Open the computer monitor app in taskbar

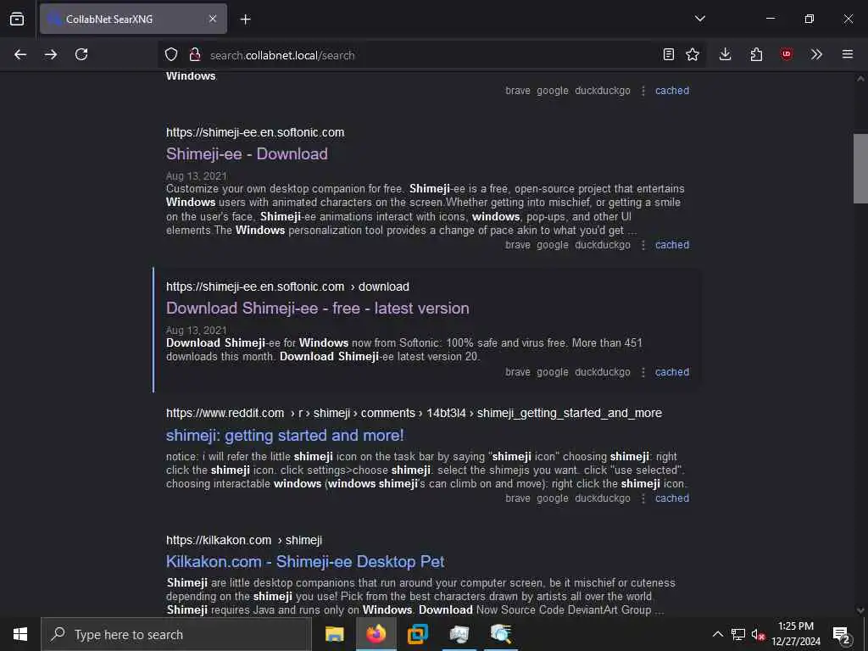pos(459,634)
